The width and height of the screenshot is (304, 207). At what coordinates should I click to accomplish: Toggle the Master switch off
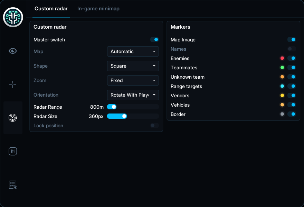pyautogui.click(x=154, y=39)
